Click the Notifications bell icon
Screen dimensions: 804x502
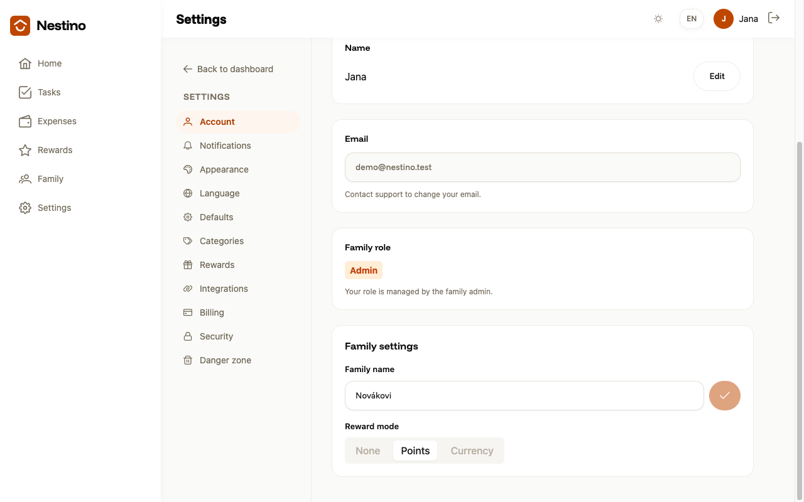coord(188,146)
